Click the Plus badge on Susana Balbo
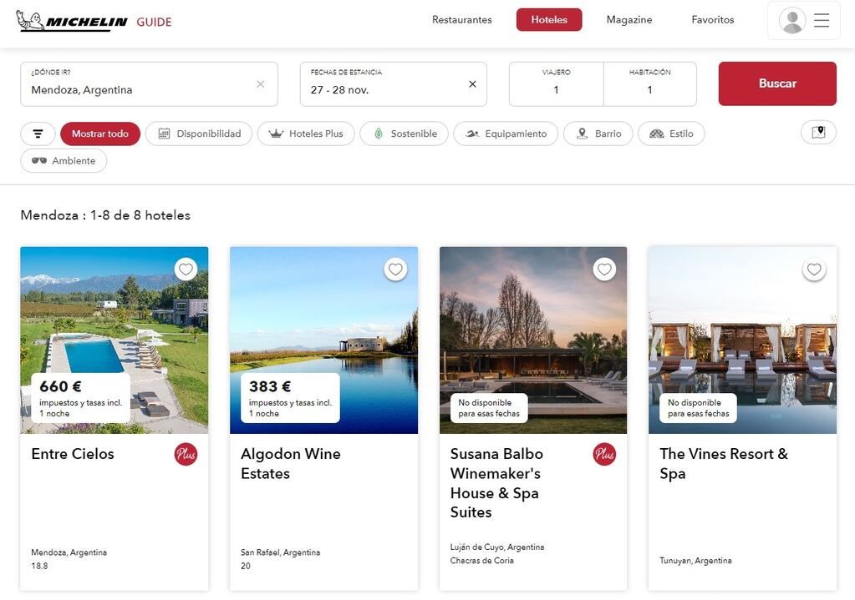 [x=604, y=454]
